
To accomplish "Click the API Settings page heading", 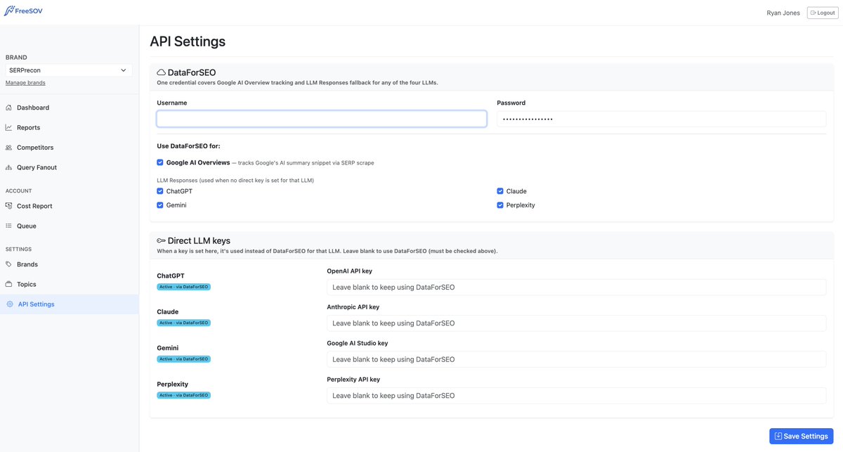I will [x=188, y=41].
